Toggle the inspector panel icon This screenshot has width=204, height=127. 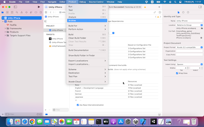click(200, 7)
